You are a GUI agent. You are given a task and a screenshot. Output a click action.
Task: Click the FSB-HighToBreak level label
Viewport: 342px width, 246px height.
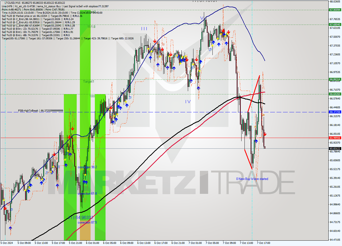(x=41, y=110)
